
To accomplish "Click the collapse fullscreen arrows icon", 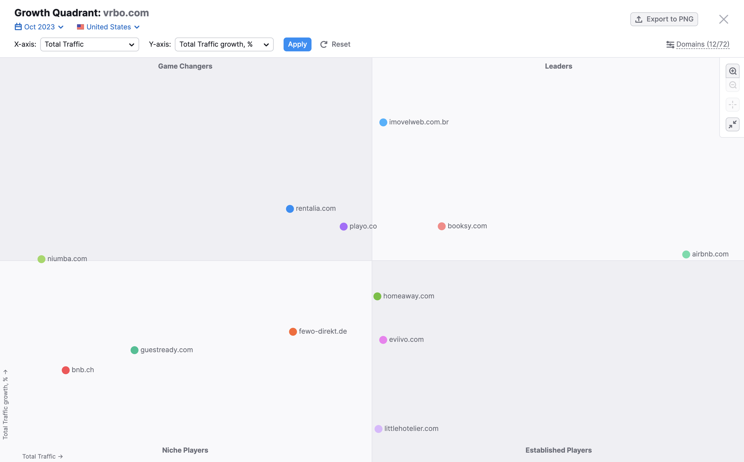I will click(x=733, y=124).
